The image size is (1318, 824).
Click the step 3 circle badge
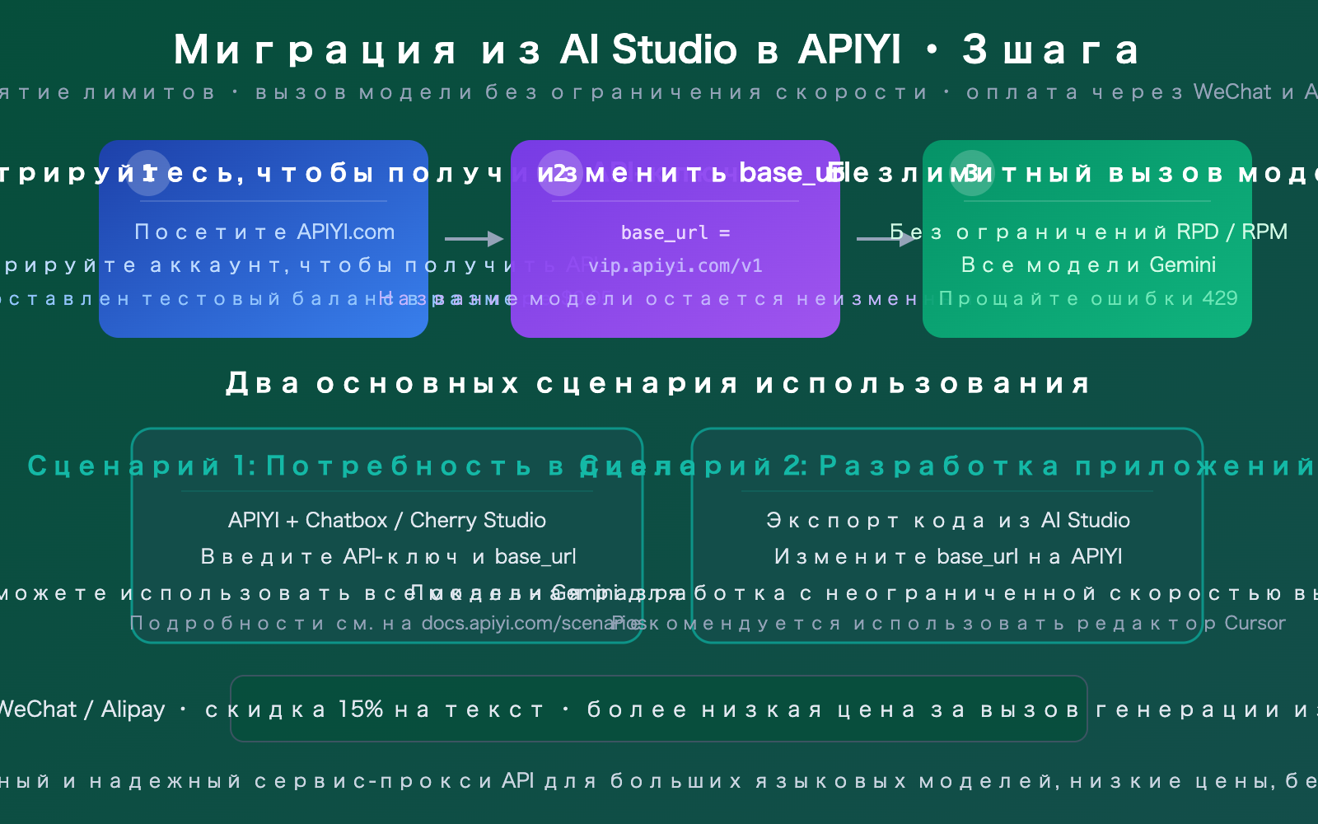[x=970, y=173]
